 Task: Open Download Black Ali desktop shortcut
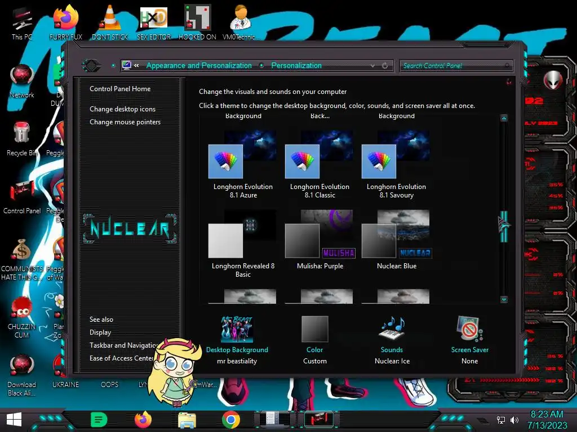coord(22,375)
